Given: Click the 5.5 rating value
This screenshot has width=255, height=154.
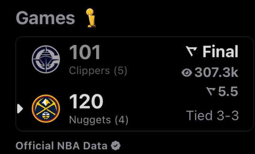Looking at the screenshot, I should coord(228,91).
